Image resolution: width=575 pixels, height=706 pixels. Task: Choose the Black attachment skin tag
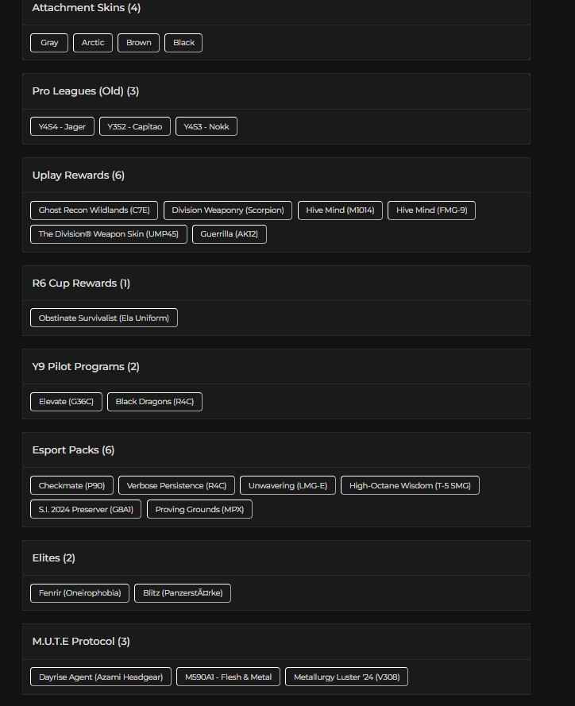point(183,43)
